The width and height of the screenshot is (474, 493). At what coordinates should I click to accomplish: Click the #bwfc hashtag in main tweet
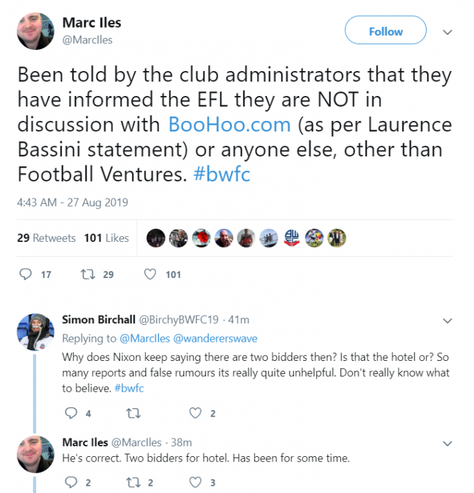click(x=222, y=176)
